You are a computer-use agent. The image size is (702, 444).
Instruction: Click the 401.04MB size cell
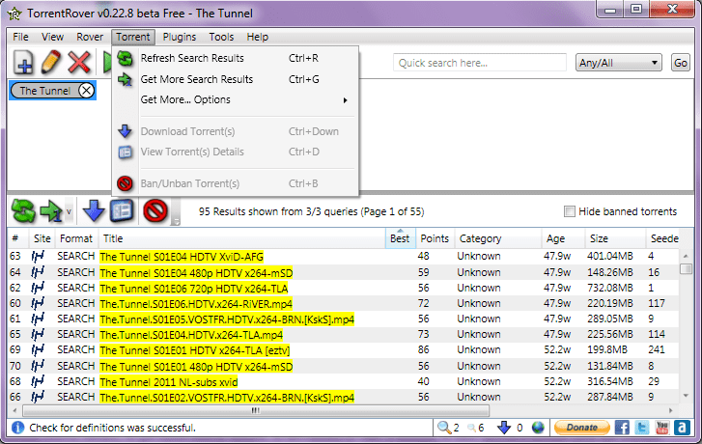tap(610, 256)
